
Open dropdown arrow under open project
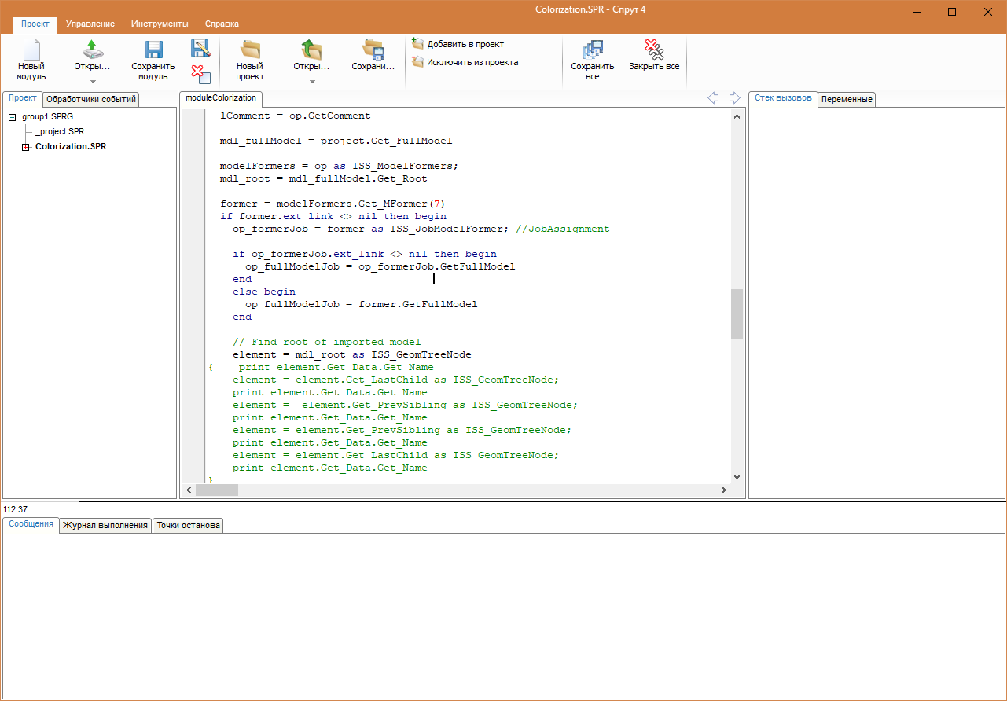tap(311, 82)
